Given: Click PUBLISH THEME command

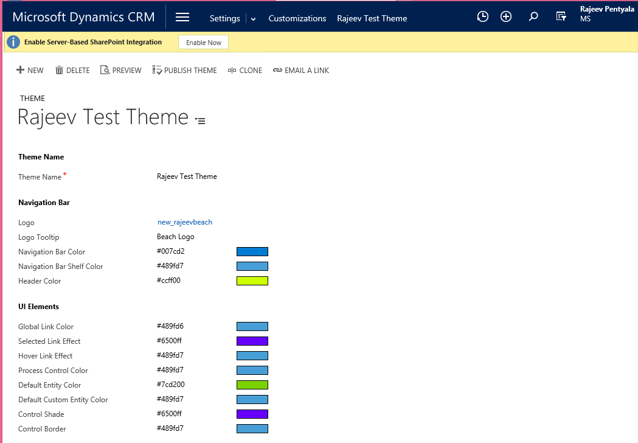Looking at the screenshot, I should pos(184,71).
